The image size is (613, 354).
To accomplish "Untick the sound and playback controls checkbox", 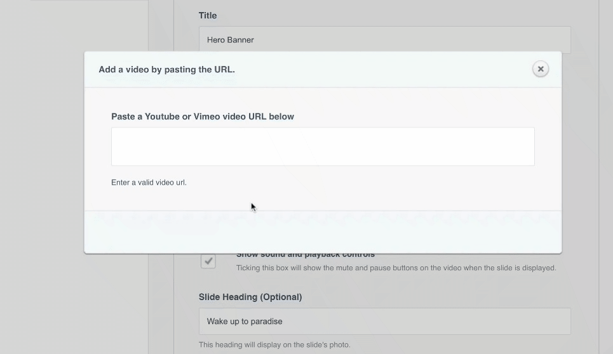I will pos(208,261).
